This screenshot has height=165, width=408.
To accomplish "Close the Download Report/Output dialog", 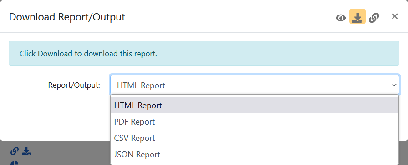I will click(x=395, y=16).
